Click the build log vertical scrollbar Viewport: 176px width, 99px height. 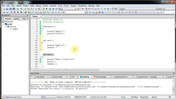[173, 87]
